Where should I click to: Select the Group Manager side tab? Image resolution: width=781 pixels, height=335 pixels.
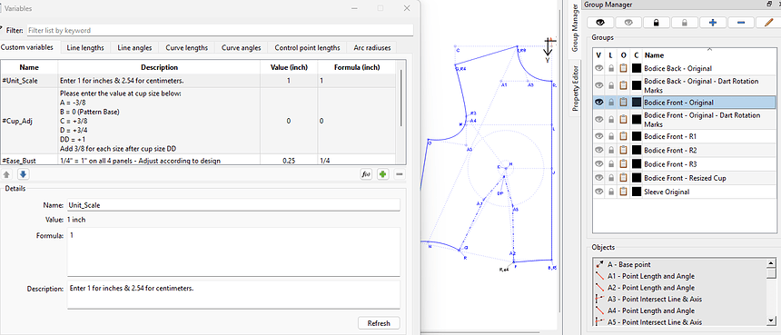[x=575, y=28]
